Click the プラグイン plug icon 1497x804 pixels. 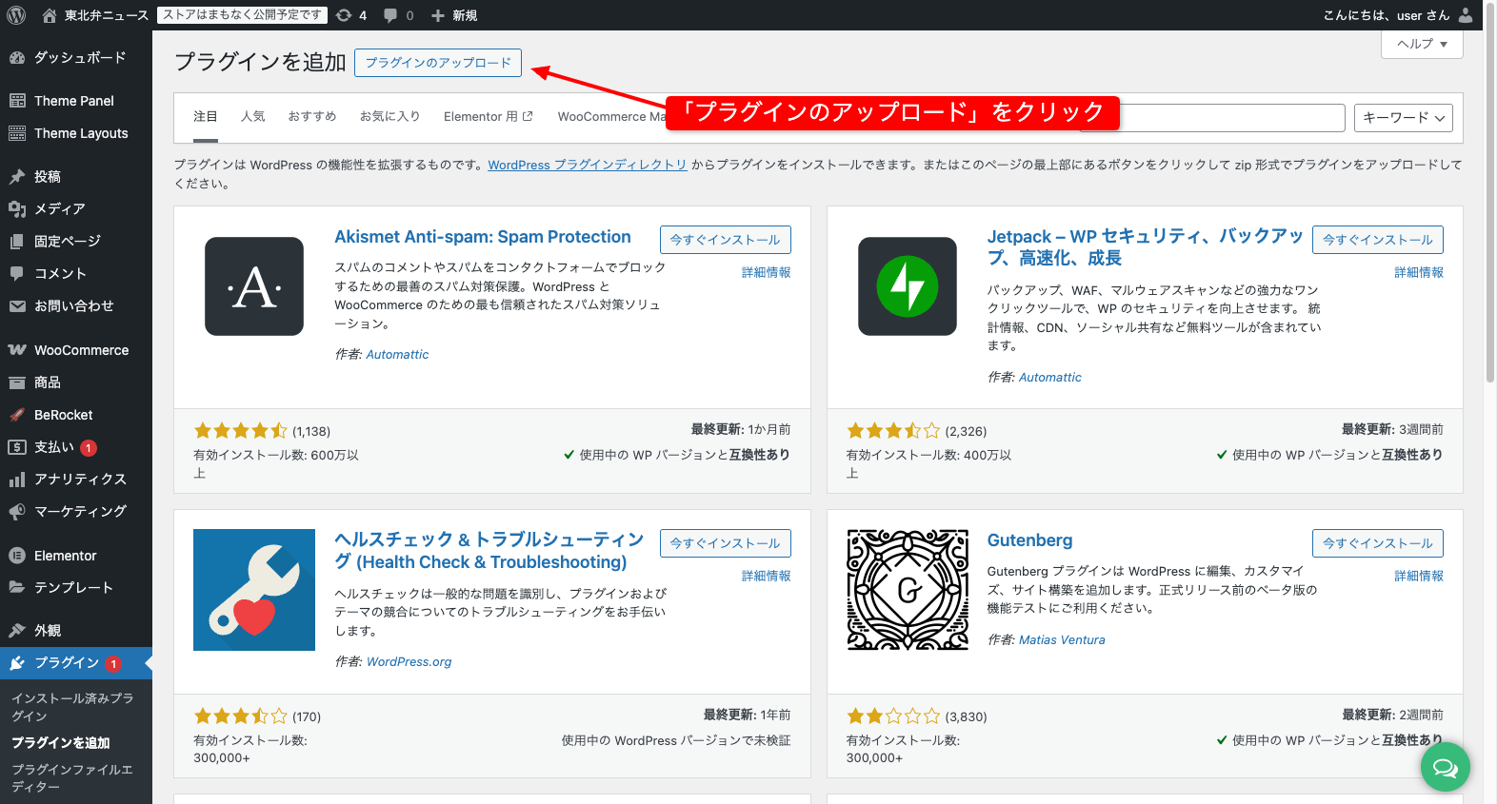pyautogui.click(x=17, y=663)
